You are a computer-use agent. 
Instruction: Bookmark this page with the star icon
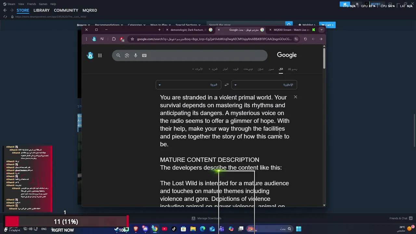click(132, 39)
